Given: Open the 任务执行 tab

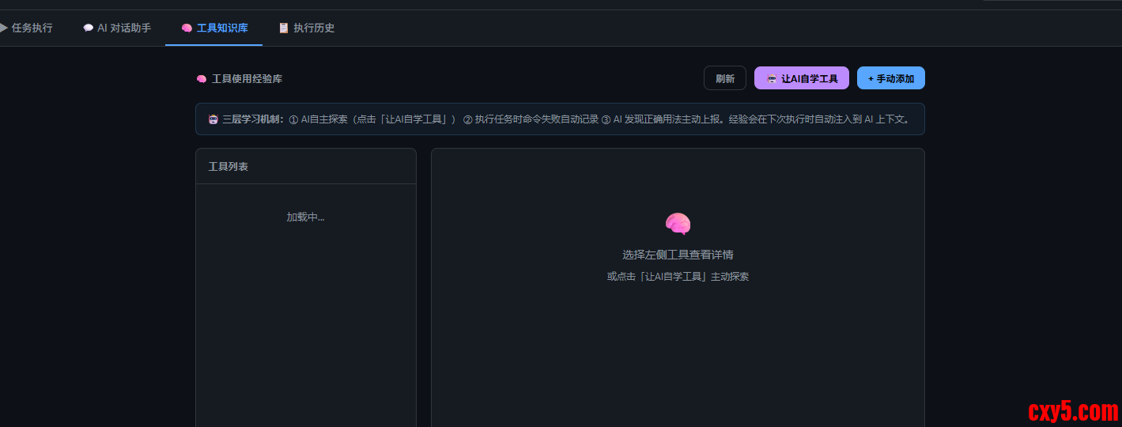Looking at the screenshot, I should pos(26,28).
